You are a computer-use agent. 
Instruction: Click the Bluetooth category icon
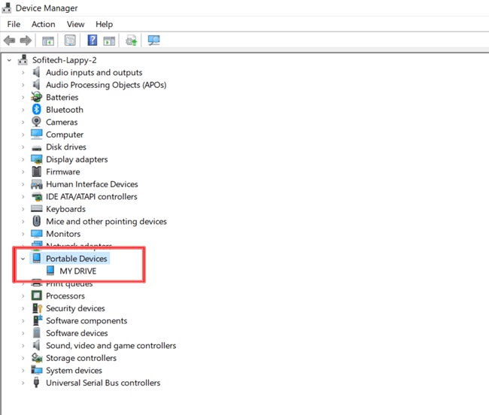[x=37, y=109]
